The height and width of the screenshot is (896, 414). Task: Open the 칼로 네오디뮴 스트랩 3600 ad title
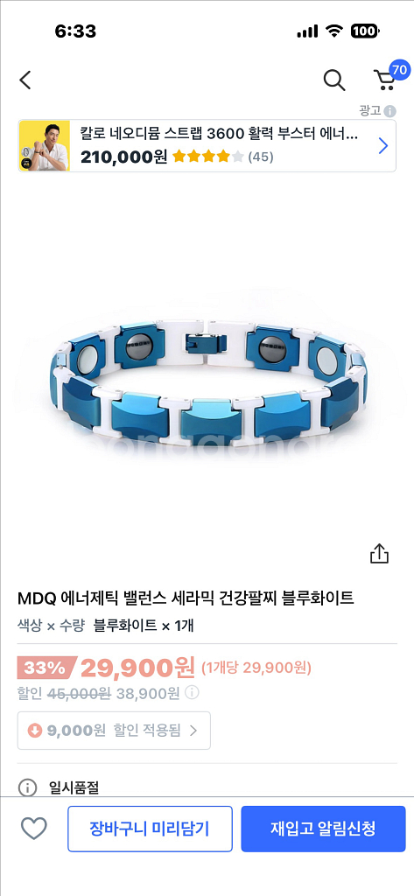[x=219, y=134]
